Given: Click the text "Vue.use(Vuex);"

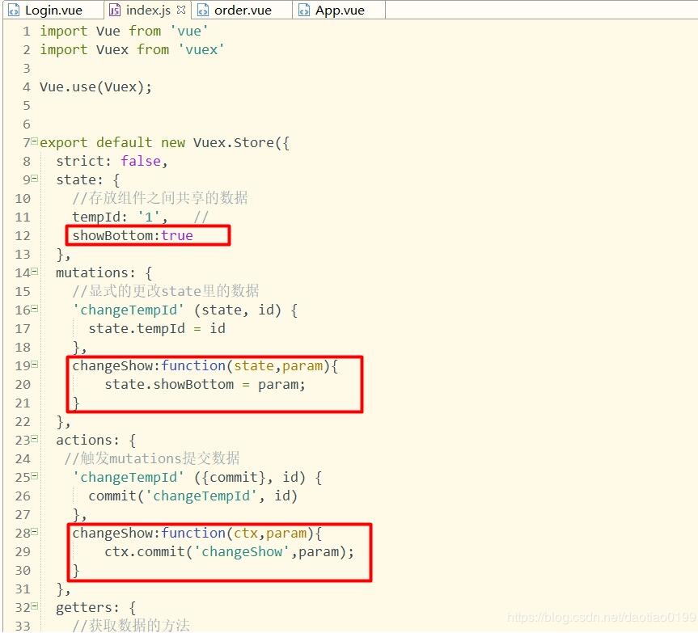Looking at the screenshot, I should click(x=95, y=87).
